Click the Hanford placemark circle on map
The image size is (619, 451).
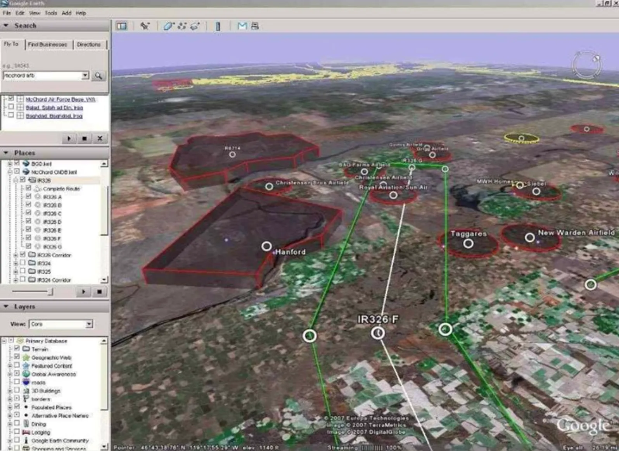click(266, 246)
